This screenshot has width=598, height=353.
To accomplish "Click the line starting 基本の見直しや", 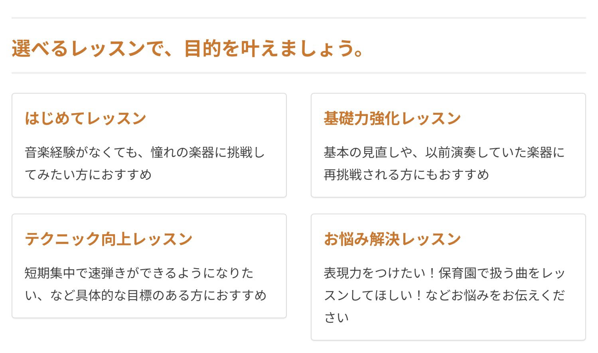I will [x=444, y=153].
